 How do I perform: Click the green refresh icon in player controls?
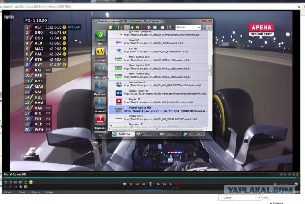coord(26,182)
